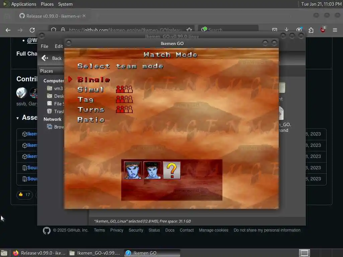Click Manage cookies footer link
The width and height of the screenshot is (343, 257).
(213, 230)
